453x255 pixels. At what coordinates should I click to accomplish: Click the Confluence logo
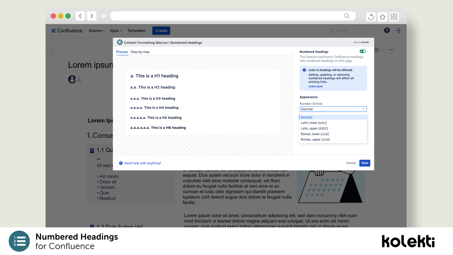click(67, 31)
